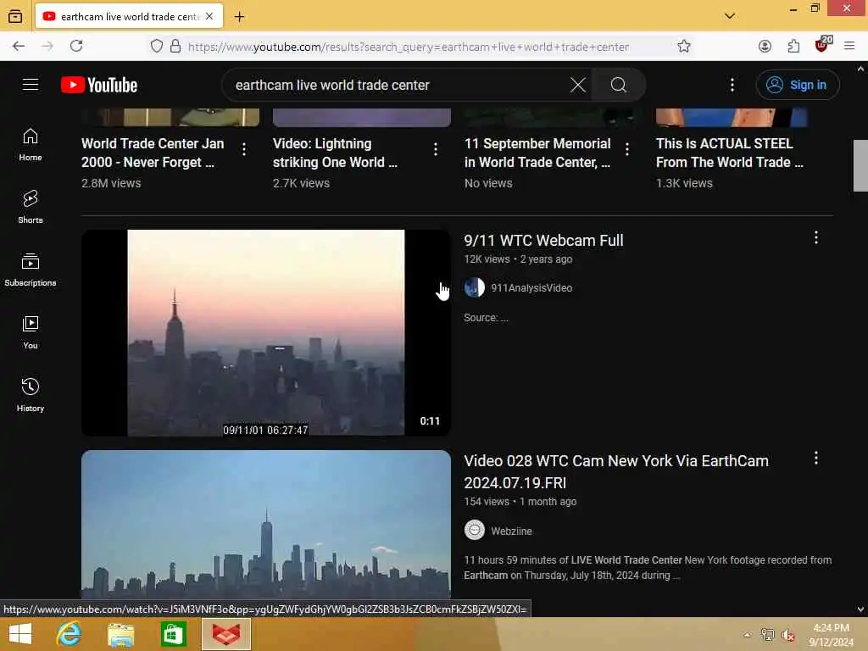The width and height of the screenshot is (868, 651).
Task: Open World Trade Center Jan 2000 video title
Action: click(x=153, y=153)
